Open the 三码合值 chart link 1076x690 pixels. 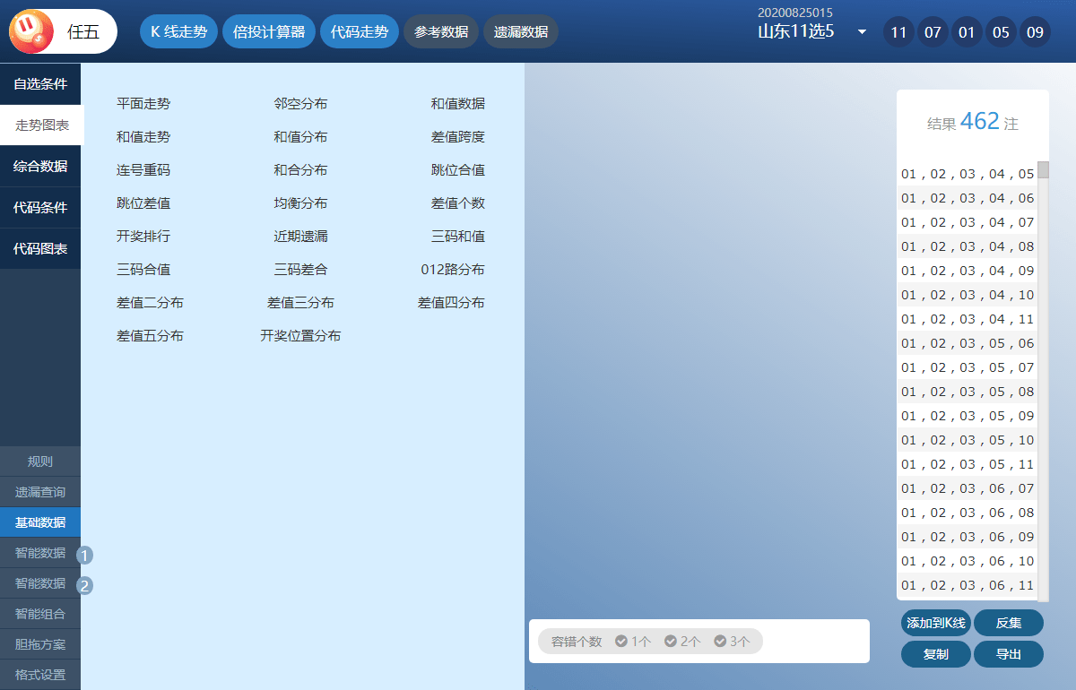(143, 270)
